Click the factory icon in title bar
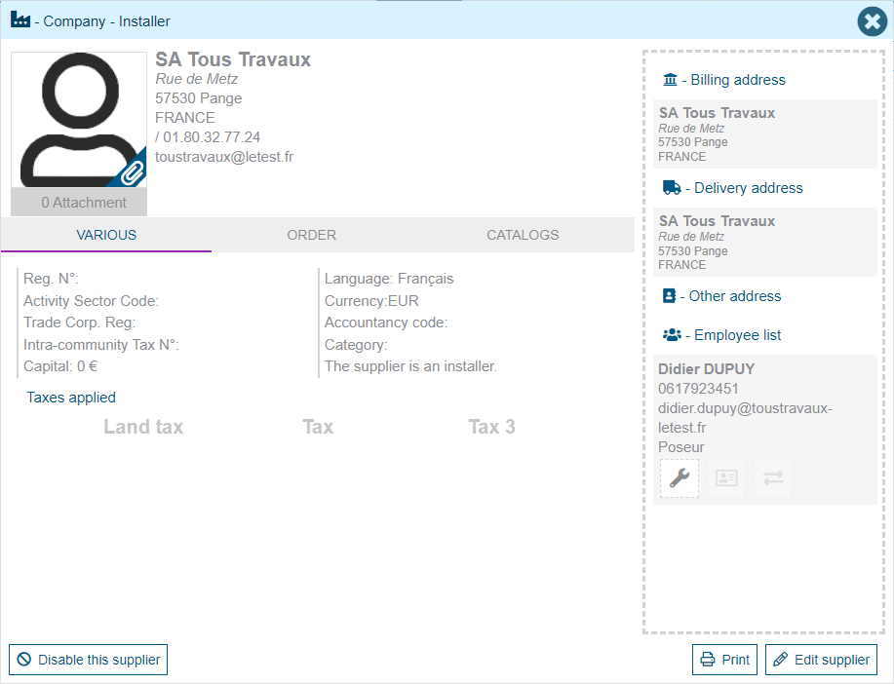 [20, 20]
